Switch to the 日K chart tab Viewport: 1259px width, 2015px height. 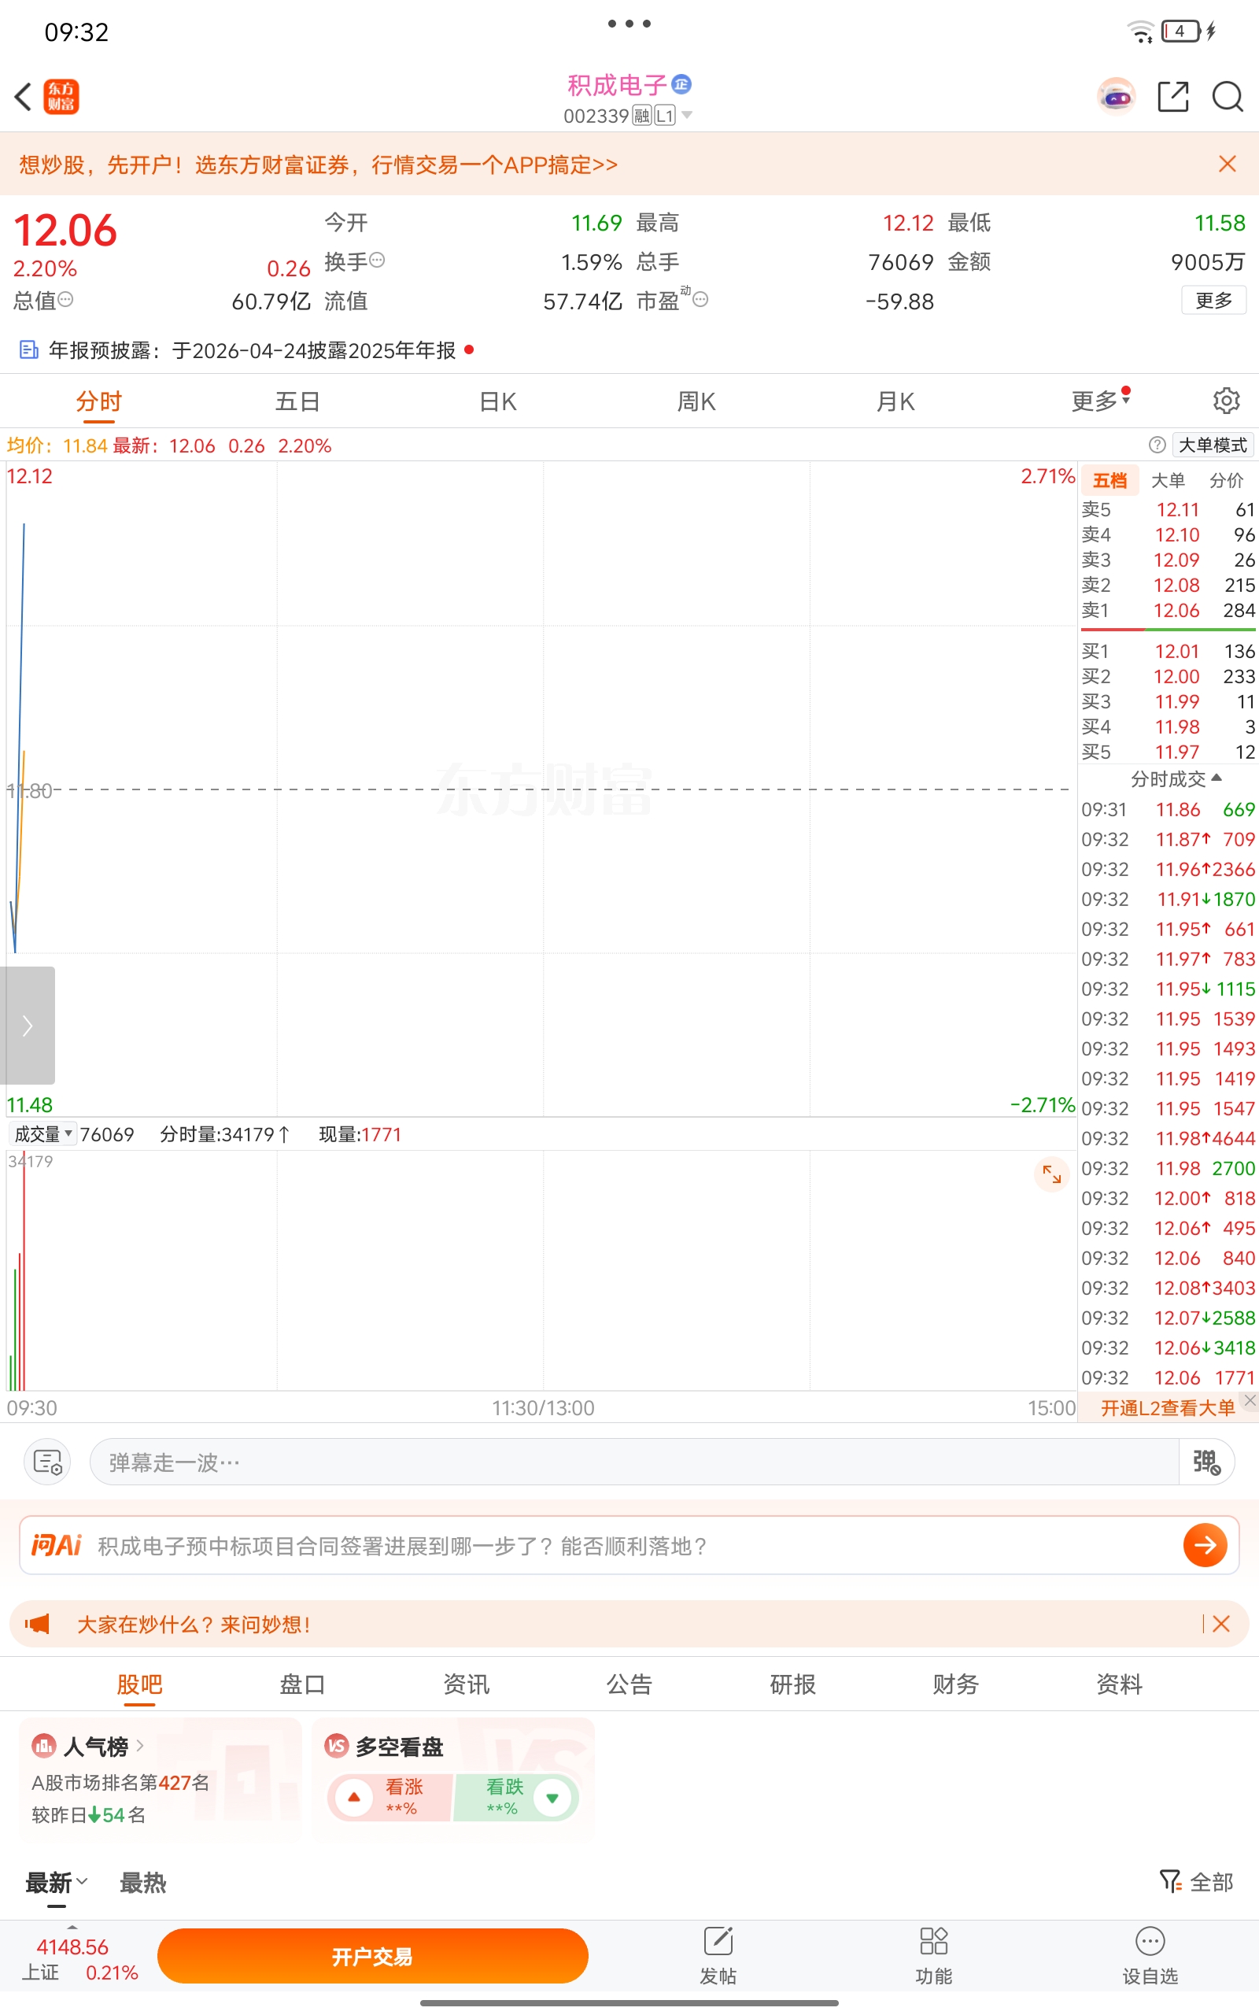(x=498, y=401)
